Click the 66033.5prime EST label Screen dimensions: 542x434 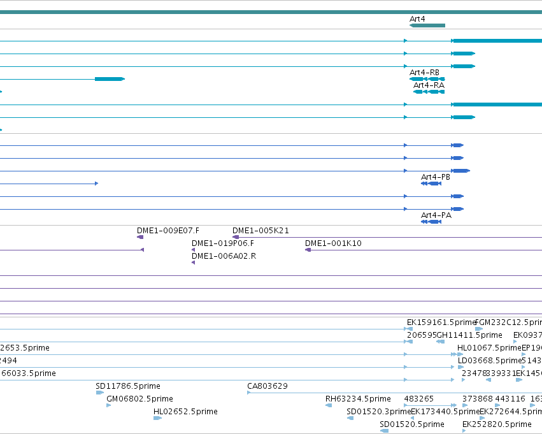click(x=28, y=373)
